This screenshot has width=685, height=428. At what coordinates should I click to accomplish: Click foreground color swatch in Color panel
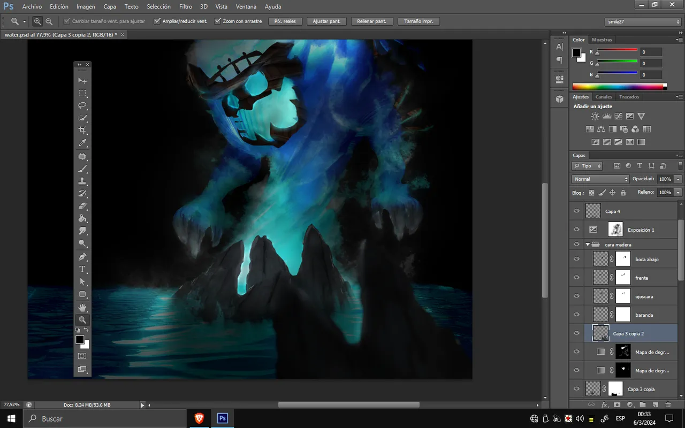click(576, 52)
